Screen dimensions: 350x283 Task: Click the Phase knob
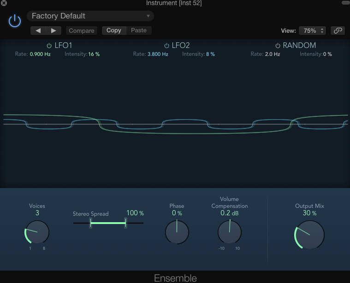tap(177, 232)
